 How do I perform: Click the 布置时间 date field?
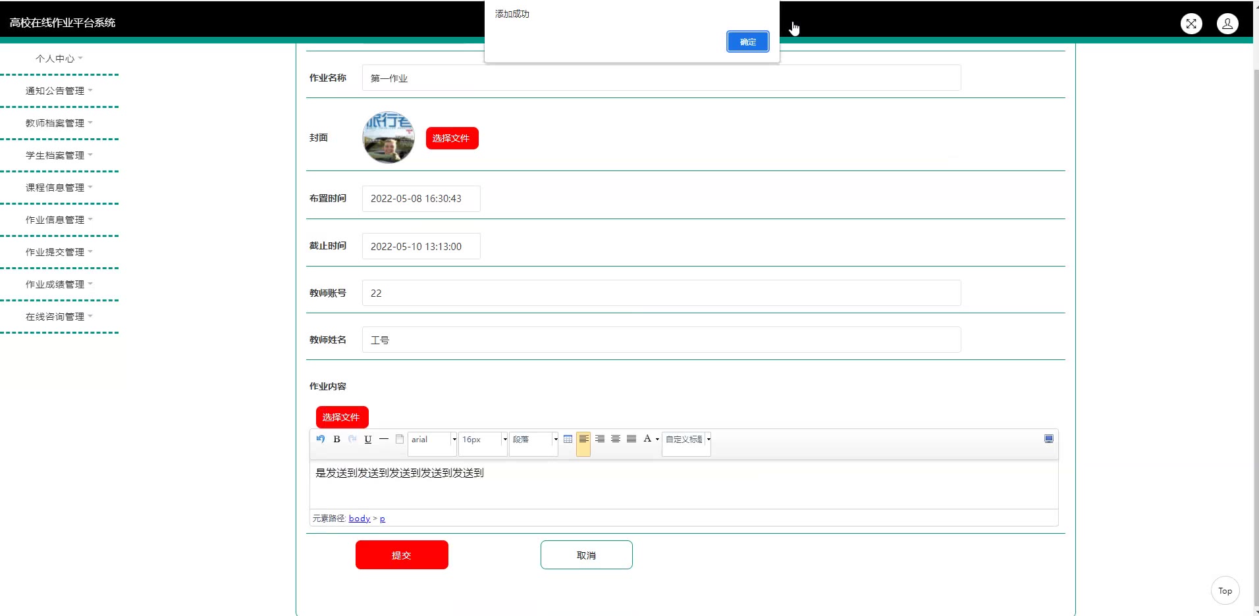pos(421,198)
